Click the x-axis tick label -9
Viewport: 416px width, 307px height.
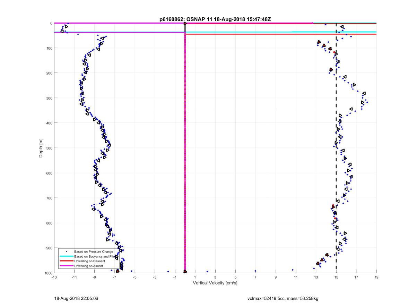click(x=94, y=277)
